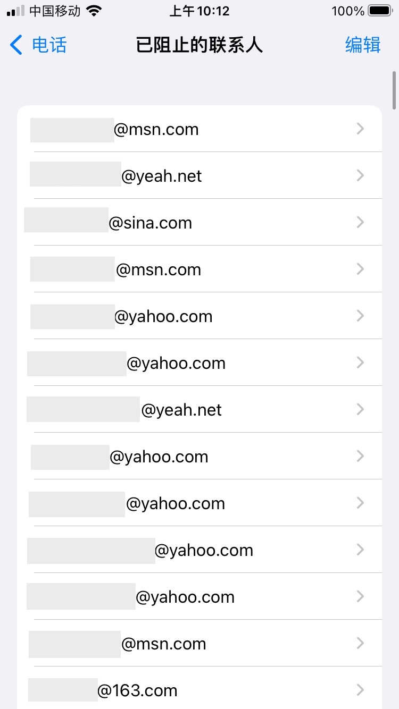Open chevron on first @yeah.net row
Screen dimensions: 399x709
pyautogui.click(x=360, y=175)
